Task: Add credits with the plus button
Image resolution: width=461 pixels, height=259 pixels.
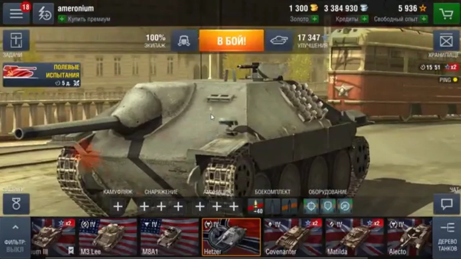Action: point(364,19)
